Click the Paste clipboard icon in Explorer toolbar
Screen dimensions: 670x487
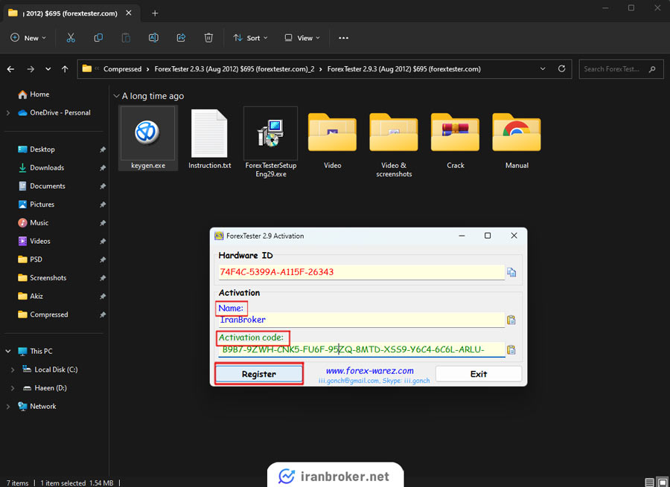tap(126, 38)
